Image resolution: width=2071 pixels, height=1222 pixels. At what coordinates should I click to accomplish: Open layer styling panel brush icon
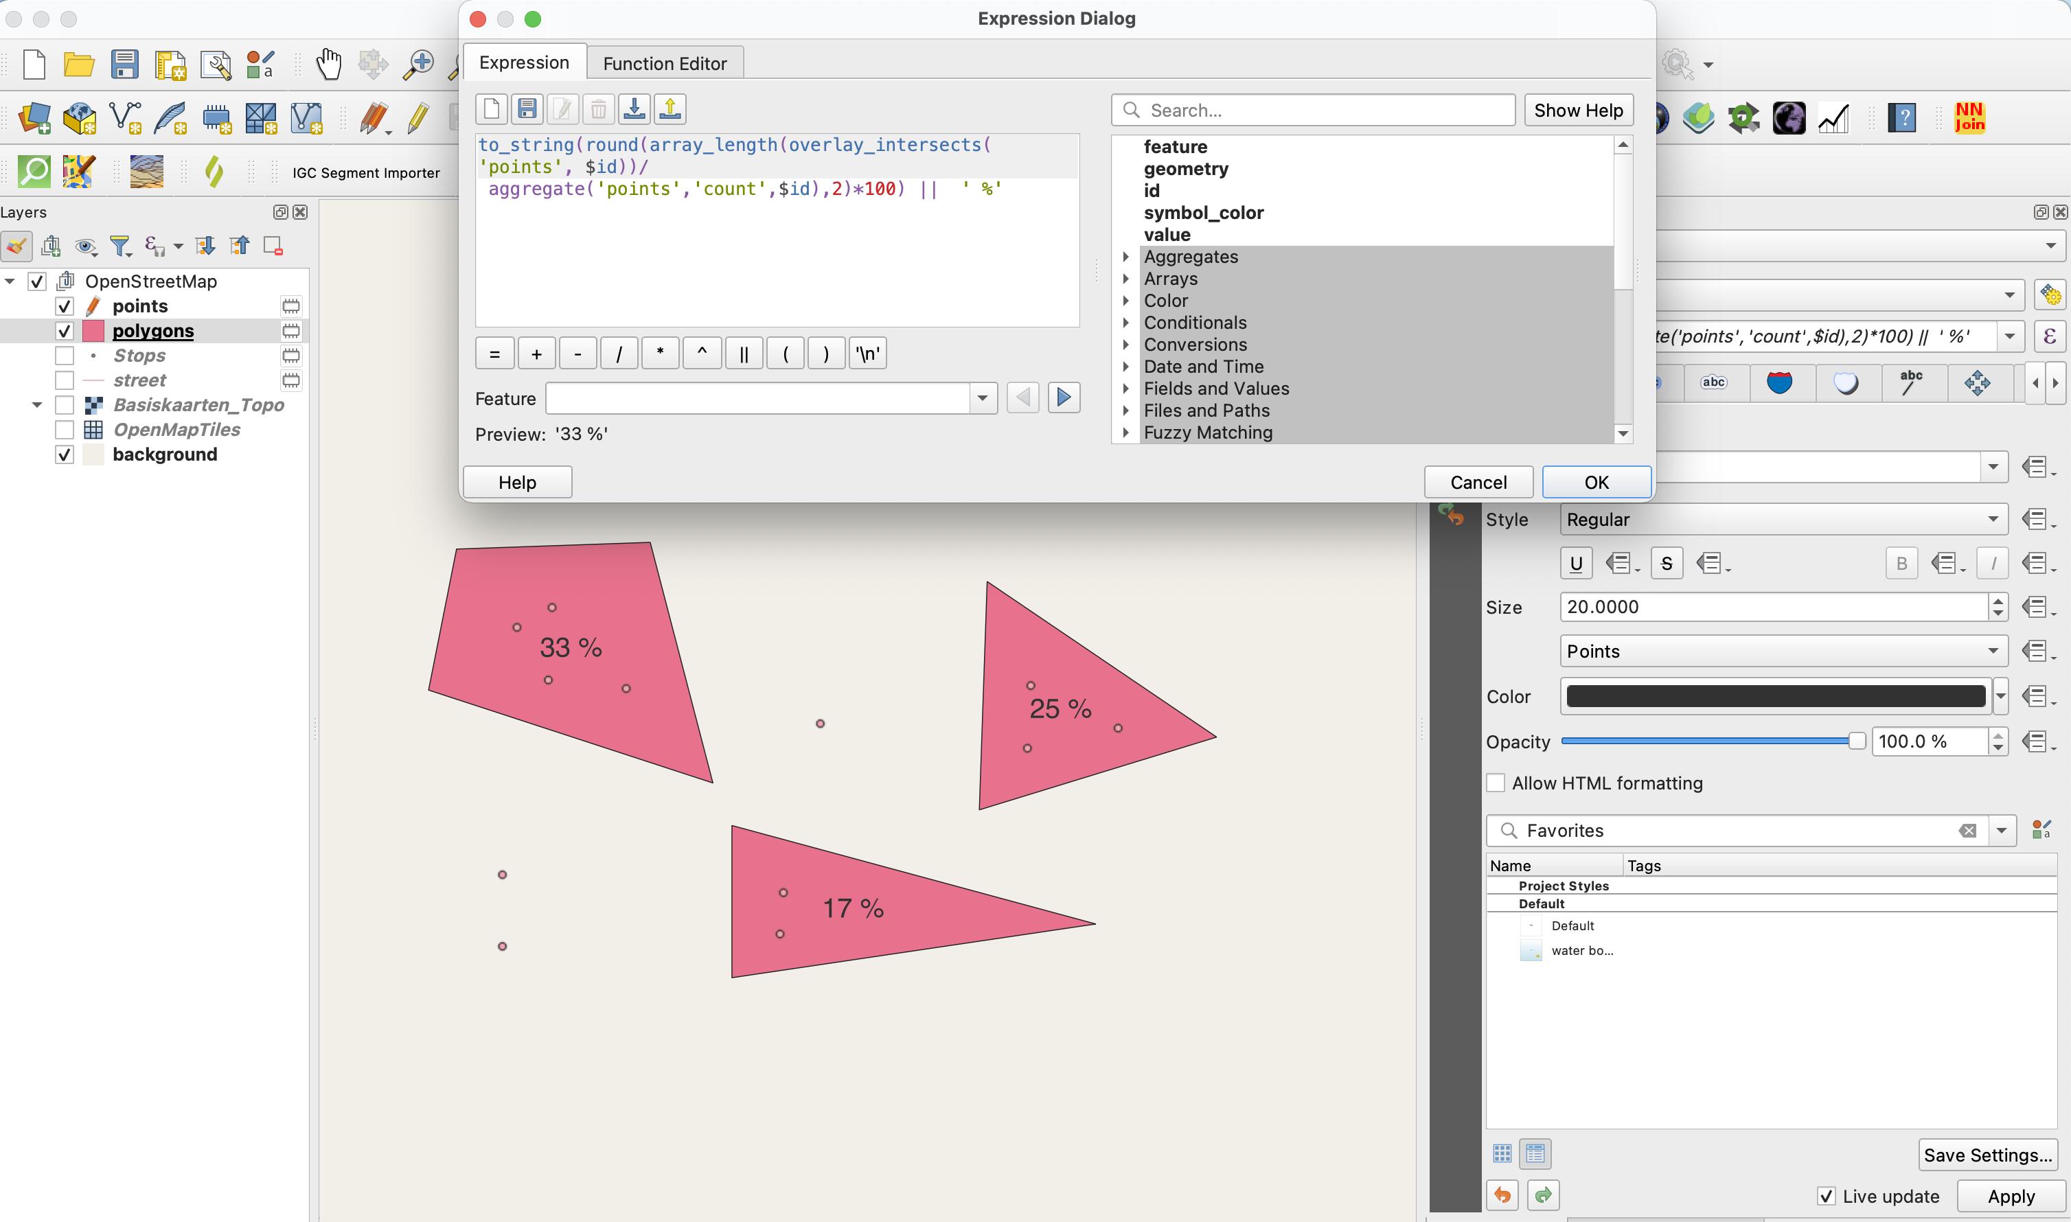click(x=16, y=245)
